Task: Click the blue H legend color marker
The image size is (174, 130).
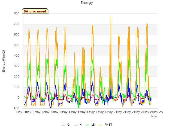Action: point(75,125)
